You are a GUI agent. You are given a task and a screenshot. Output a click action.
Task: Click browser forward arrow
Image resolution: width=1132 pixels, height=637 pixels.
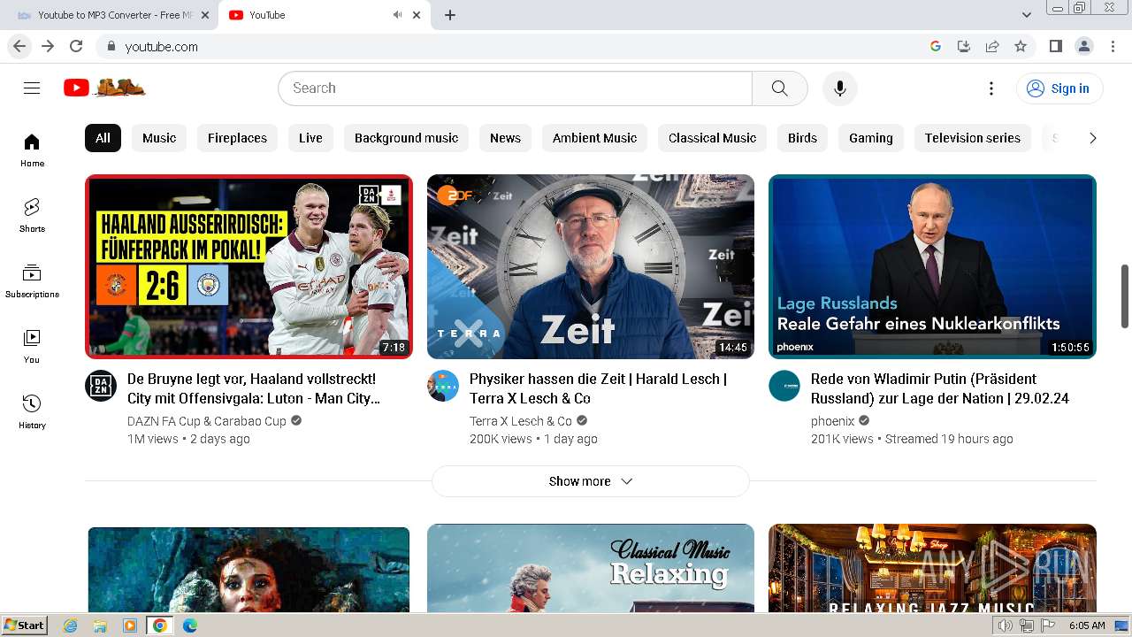pyautogui.click(x=48, y=46)
